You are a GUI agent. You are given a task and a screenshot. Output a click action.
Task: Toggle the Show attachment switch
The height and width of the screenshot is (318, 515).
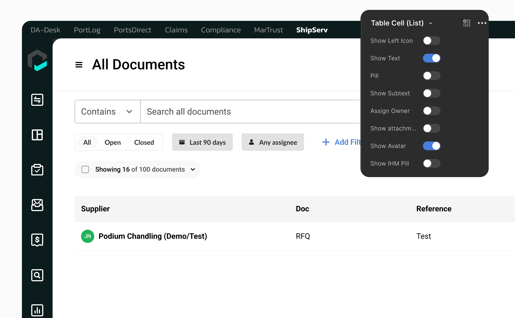pos(432,128)
